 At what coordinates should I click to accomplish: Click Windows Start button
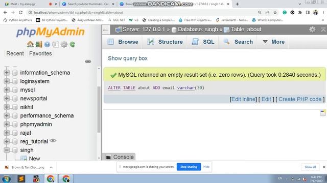(x=6, y=178)
